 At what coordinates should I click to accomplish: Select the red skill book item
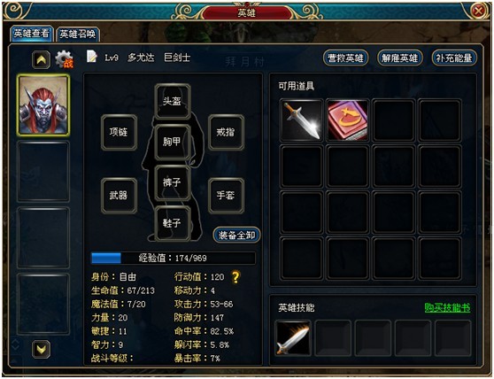click(x=348, y=120)
